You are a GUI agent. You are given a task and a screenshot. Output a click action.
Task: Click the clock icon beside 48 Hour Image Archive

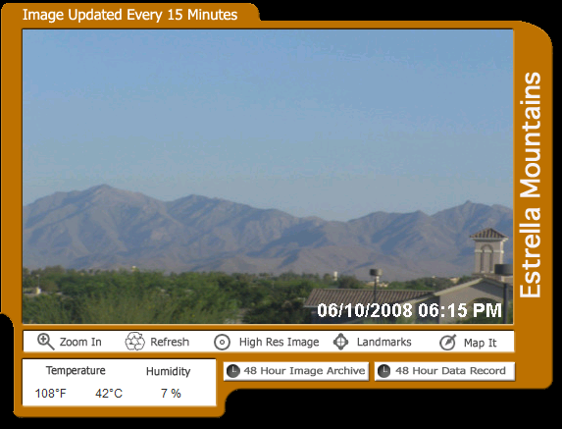tap(233, 371)
